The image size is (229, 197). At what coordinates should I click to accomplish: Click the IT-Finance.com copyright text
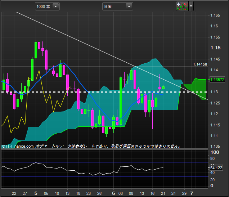click(18, 146)
